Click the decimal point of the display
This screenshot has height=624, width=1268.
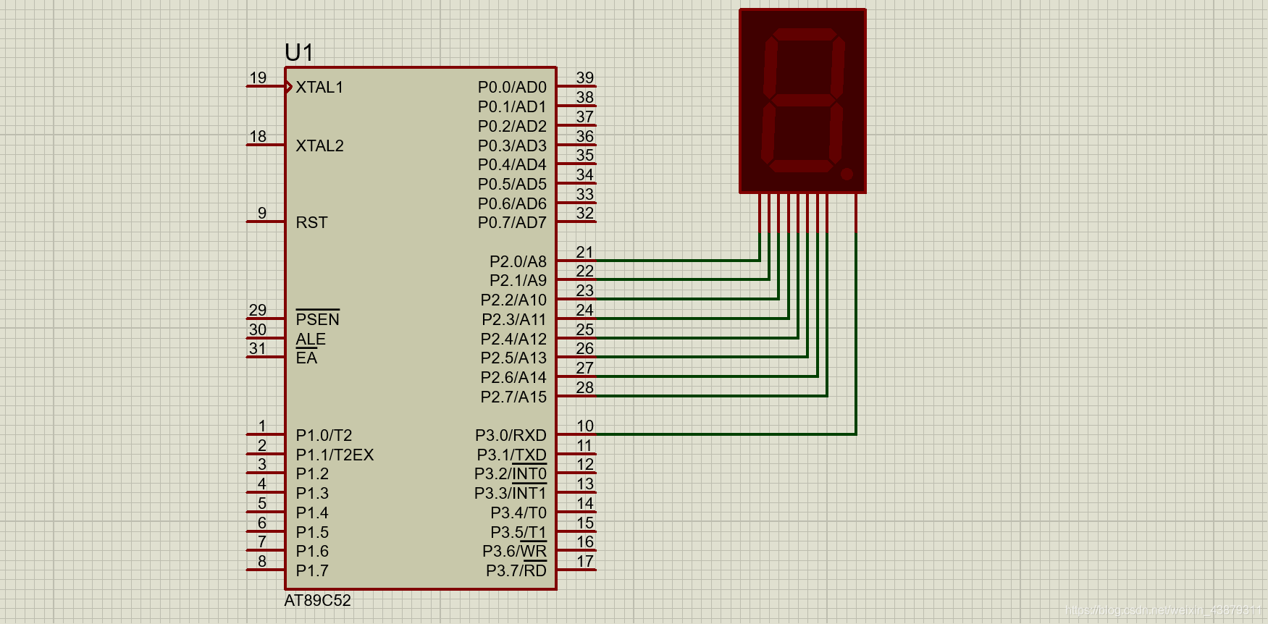(x=847, y=174)
